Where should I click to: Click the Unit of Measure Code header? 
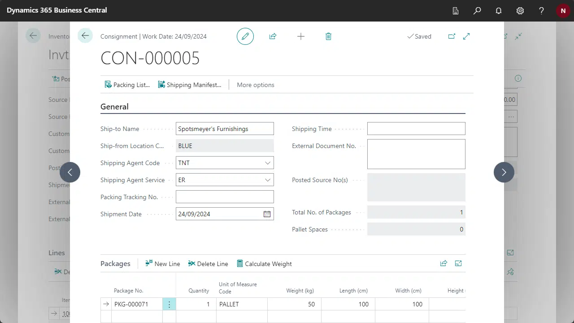(238, 288)
